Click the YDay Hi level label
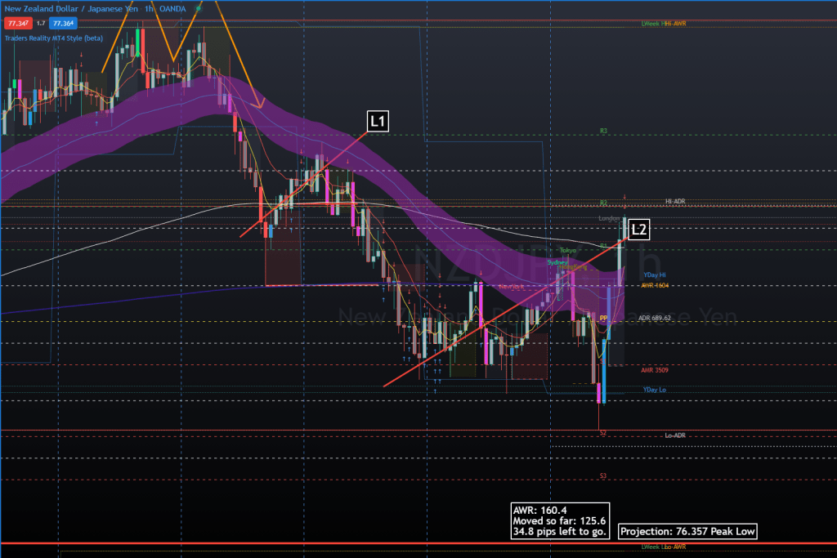This screenshot has width=837, height=558. click(x=654, y=275)
